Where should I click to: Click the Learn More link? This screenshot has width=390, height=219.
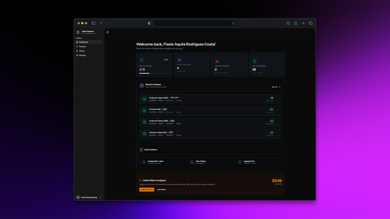(x=161, y=189)
